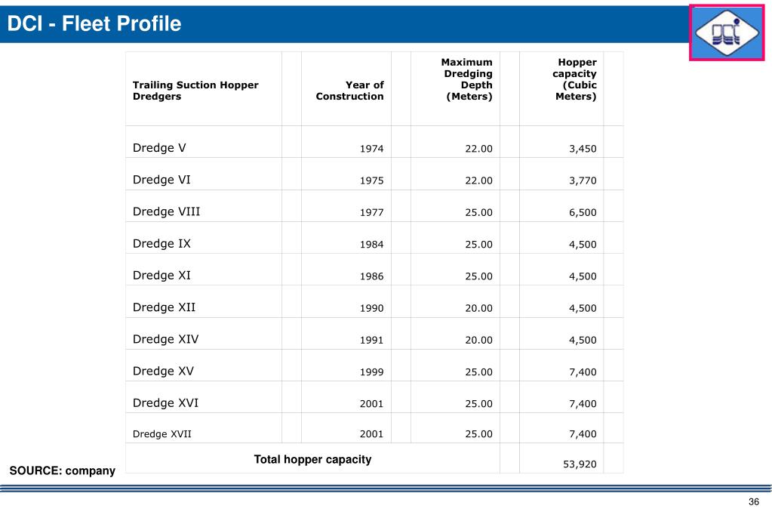This screenshot has width=772, height=515.
Task: Click year 1984 for Dredge IX
Action: click(x=372, y=245)
